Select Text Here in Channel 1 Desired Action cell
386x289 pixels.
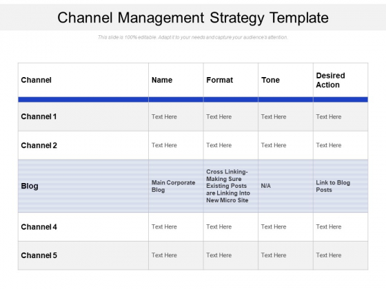(x=329, y=117)
